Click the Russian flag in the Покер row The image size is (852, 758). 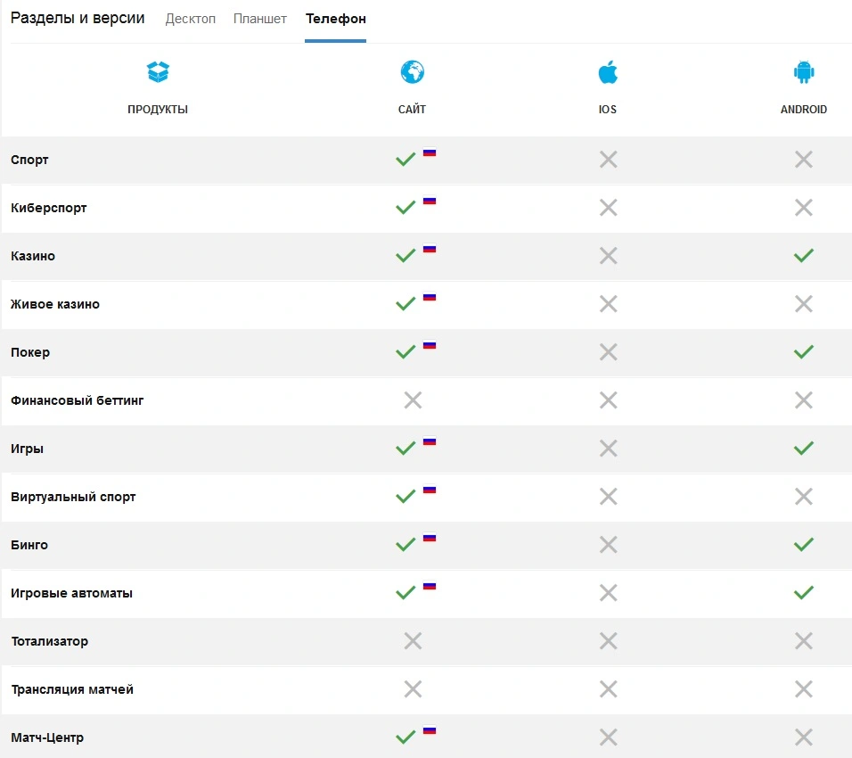pyautogui.click(x=430, y=345)
